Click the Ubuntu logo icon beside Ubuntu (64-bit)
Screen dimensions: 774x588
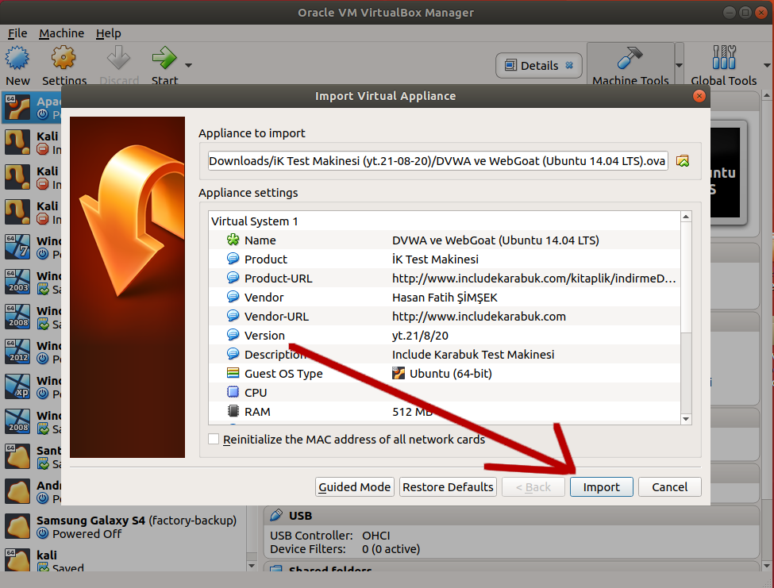coord(399,374)
